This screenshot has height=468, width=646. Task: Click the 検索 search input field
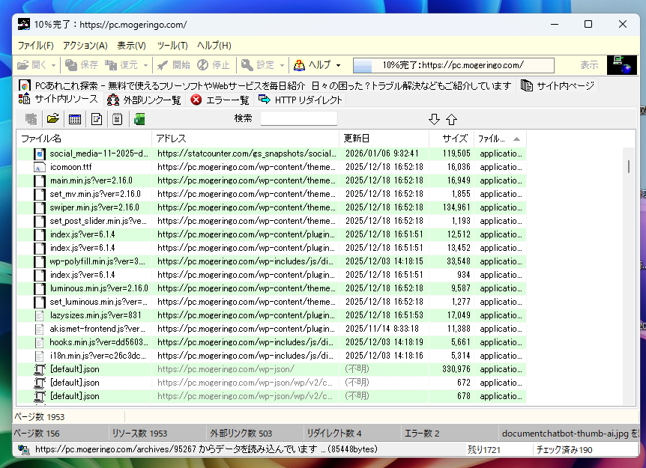298,118
